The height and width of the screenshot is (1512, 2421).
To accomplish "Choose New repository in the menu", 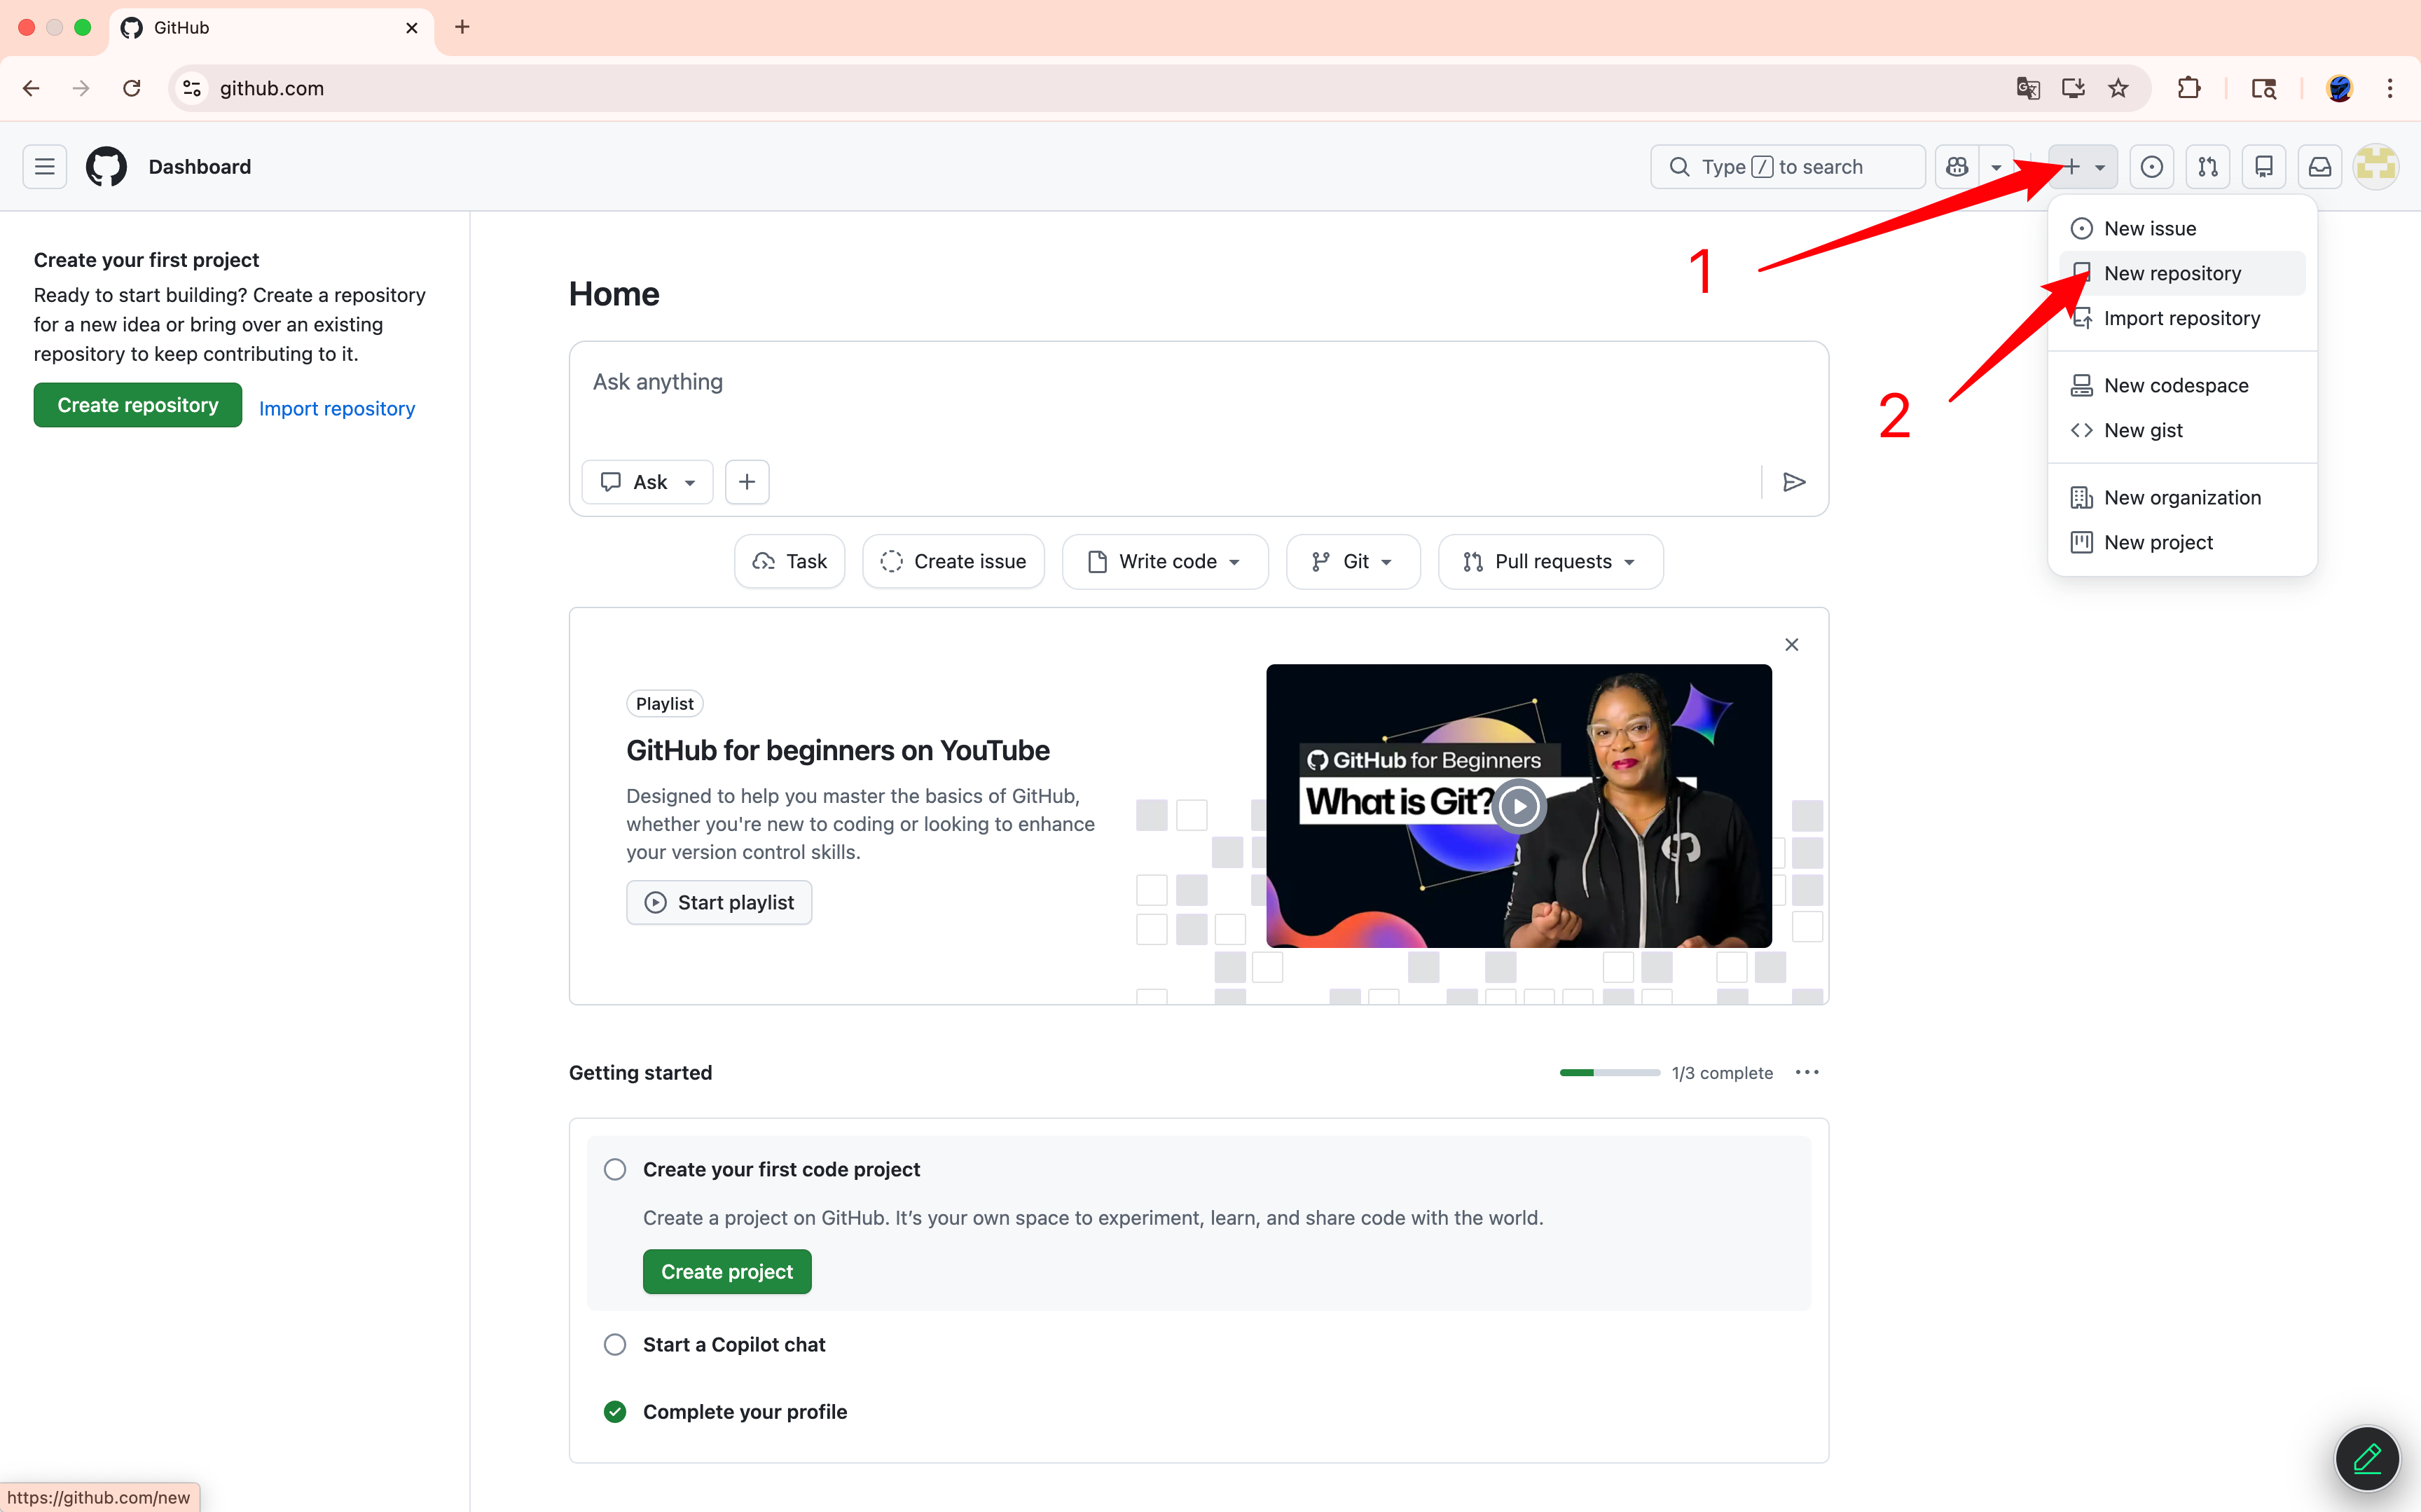I will [x=2182, y=273].
